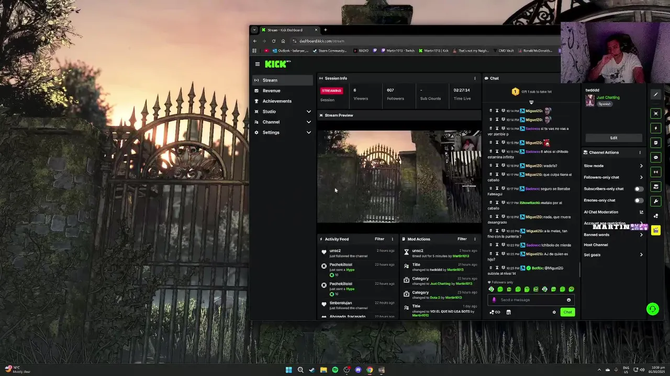Screen dimensions: 670x376
Task: Reload the browser page
Action: pos(273,41)
